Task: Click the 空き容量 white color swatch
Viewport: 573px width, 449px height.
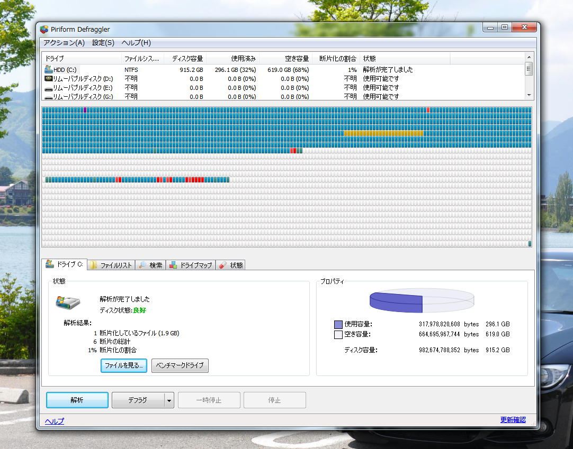Action: pyautogui.click(x=338, y=334)
